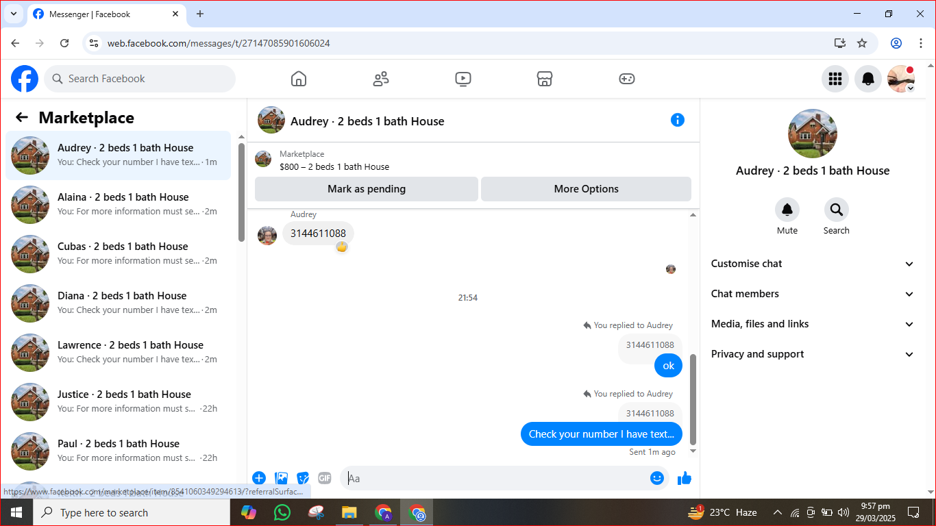Viewport: 936px width, 526px height.
Task: Open the Marketplace storefront icon
Action: coord(545,79)
